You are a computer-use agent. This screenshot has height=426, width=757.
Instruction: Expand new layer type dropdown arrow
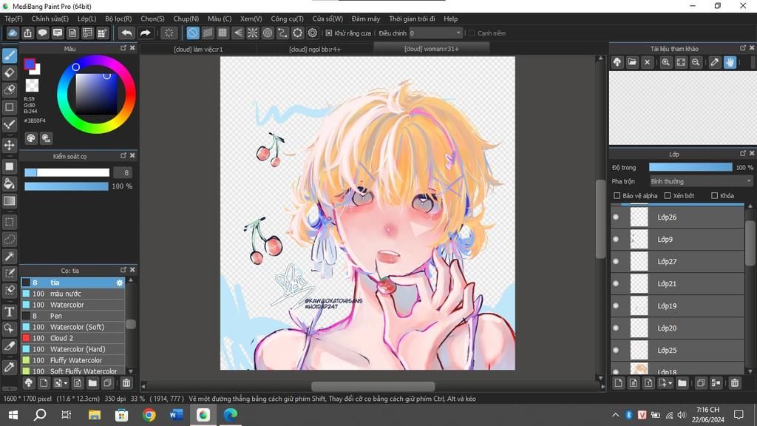coord(670,384)
